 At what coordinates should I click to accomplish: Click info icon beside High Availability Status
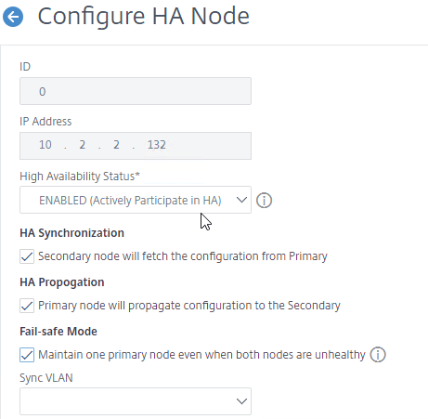pyautogui.click(x=264, y=201)
